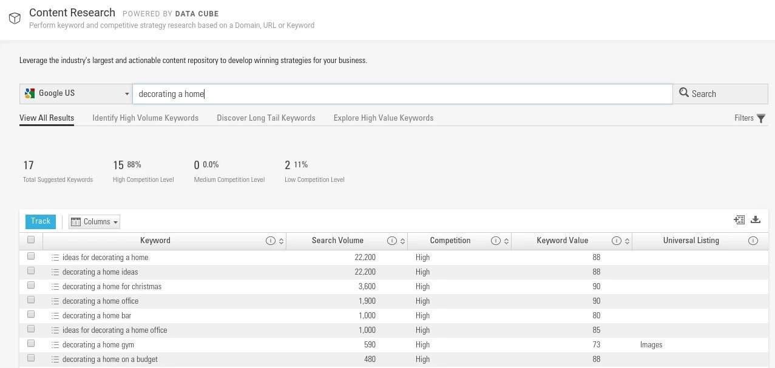The width and height of the screenshot is (775, 368).
Task: Click the Search Volume sort arrows
Action: [401, 241]
